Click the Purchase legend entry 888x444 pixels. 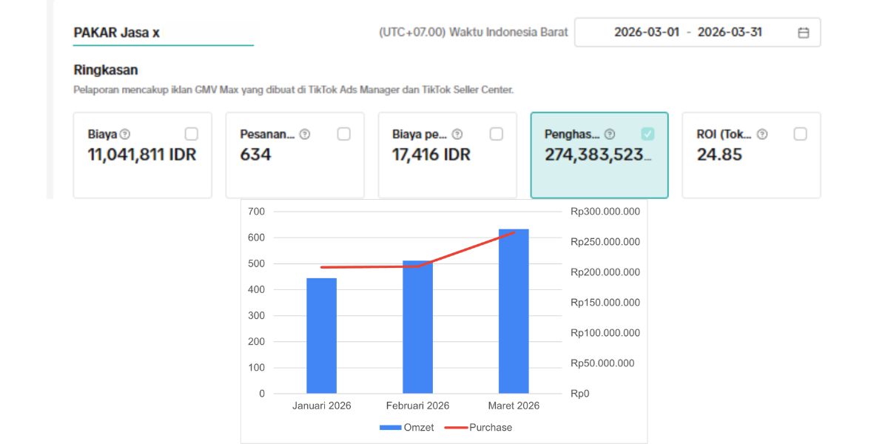[478, 428]
